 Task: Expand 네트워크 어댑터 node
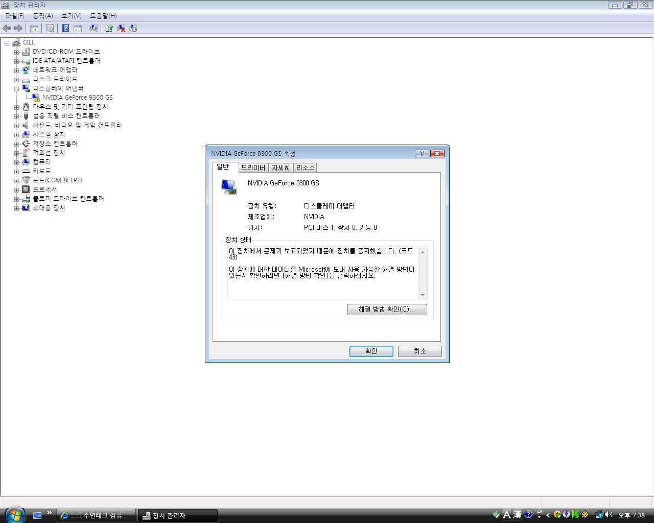click(x=16, y=70)
